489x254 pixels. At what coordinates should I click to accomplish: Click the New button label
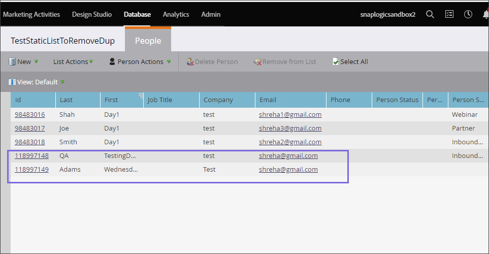click(x=24, y=62)
